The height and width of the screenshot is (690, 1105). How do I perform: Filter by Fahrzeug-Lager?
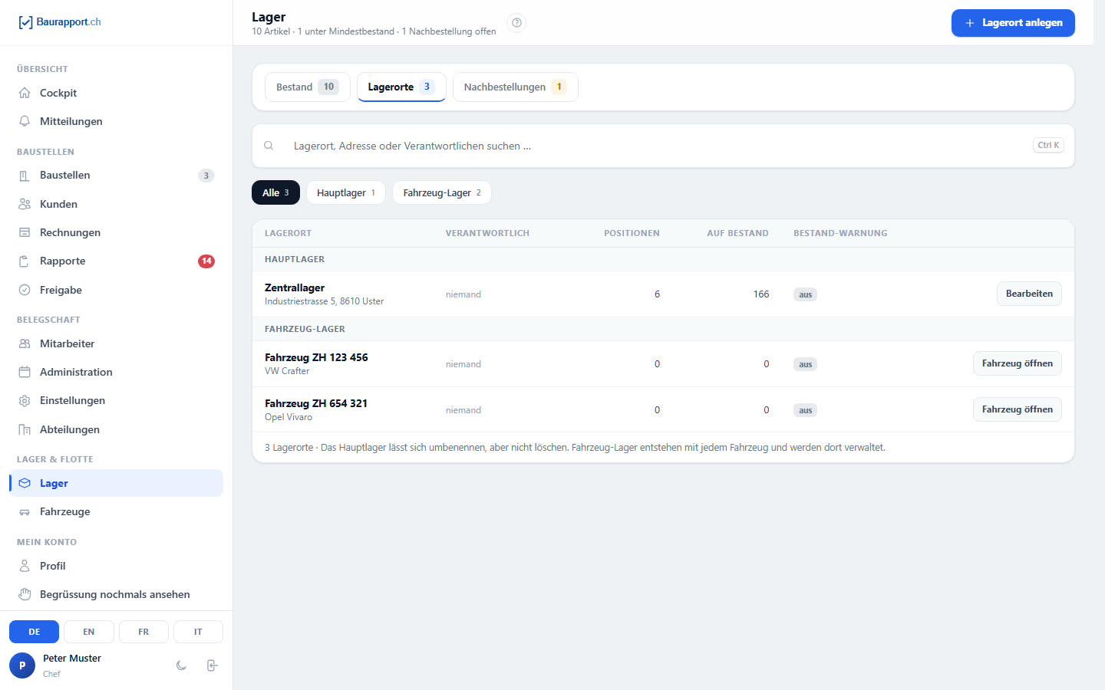[442, 192]
